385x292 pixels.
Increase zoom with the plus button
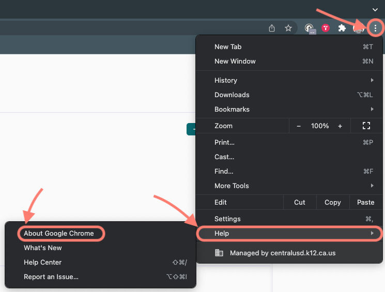point(340,126)
